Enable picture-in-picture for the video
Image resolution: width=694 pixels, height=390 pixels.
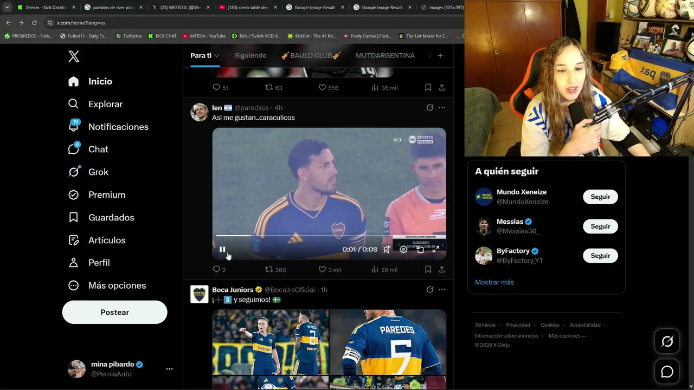pyautogui.click(x=420, y=249)
